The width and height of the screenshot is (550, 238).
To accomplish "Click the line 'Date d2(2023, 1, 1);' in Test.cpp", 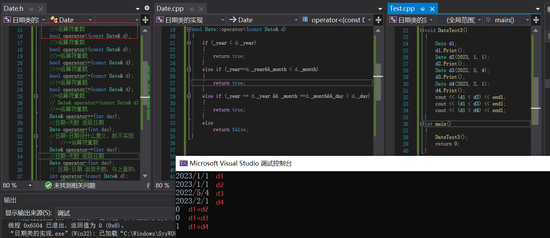I will [x=462, y=57].
